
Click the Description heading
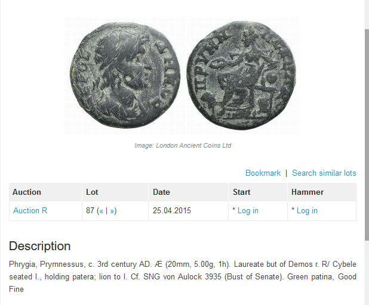(x=39, y=246)
